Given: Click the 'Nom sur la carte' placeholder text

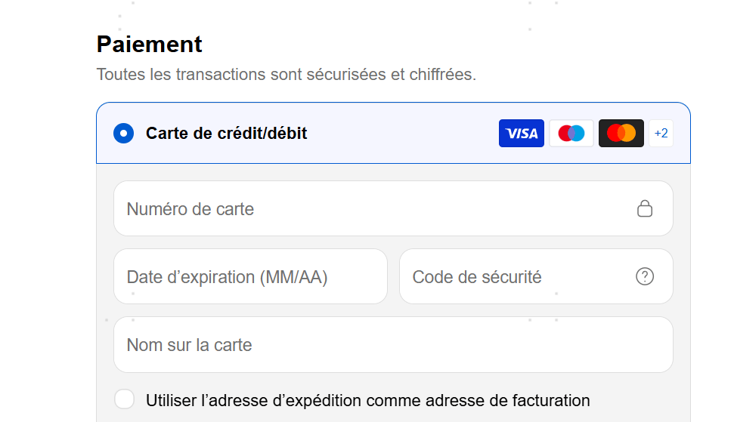Looking at the screenshot, I should [189, 345].
